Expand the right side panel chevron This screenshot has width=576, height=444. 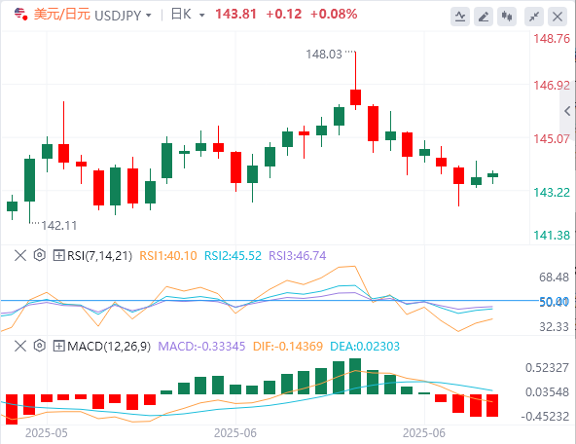[x=567, y=111]
